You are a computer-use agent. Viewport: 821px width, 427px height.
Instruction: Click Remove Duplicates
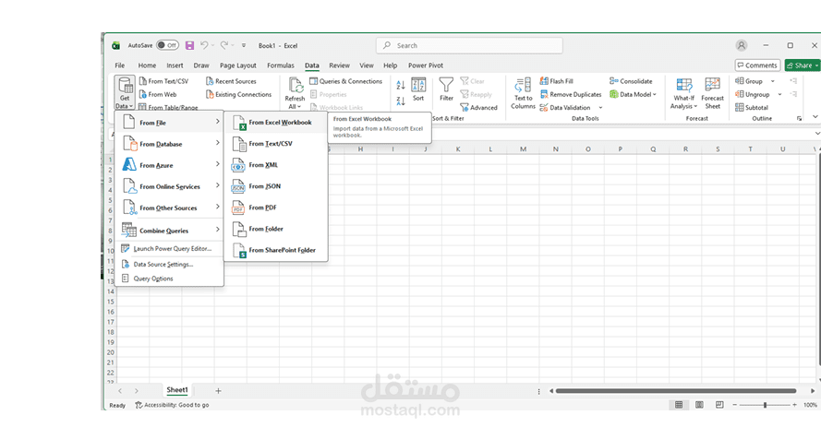point(571,95)
